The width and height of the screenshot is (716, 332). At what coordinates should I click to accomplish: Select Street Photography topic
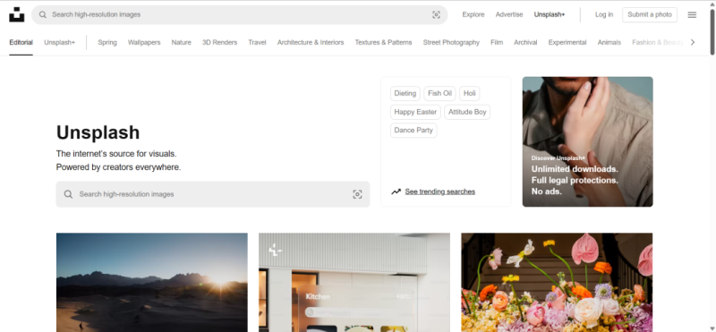pyautogui.click(x=451, y=42)
